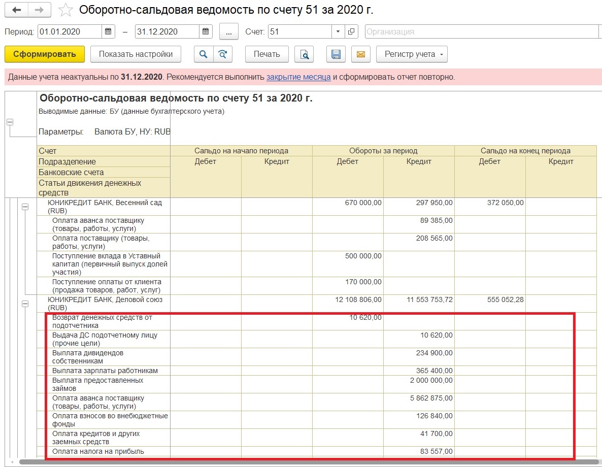602x467 pixels.
Task: Select cell 41 700,00
Action: click(419, 438)
